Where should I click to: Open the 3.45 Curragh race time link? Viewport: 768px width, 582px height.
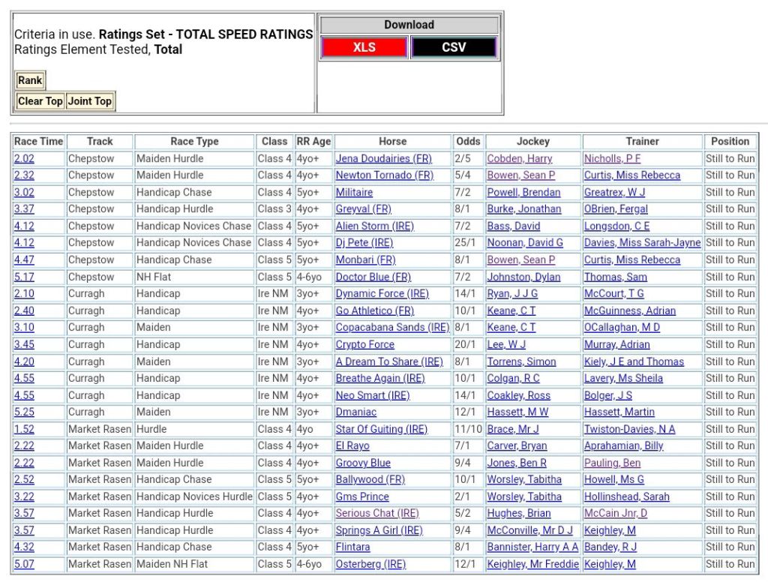pyautogui.click(x=24, y=344)
